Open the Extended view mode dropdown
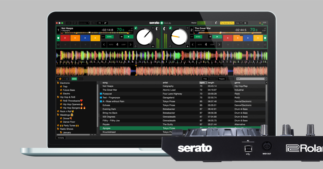The width and height of the screenshot is (323, 169). [x=84, y=23]
